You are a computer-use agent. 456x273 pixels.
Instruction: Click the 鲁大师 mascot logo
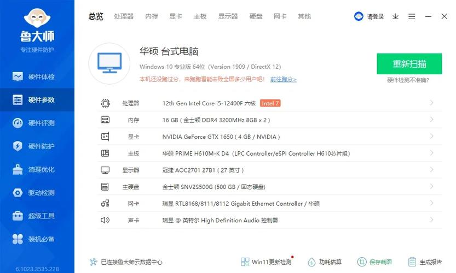[x=37, y=18]
